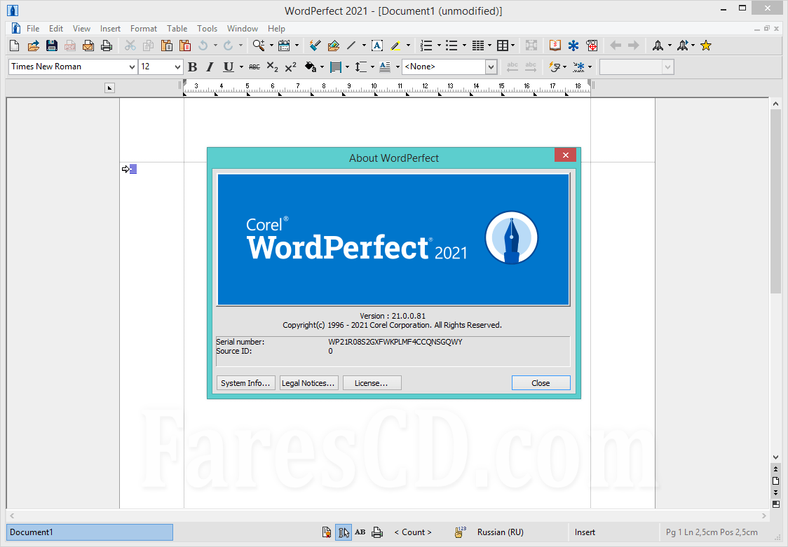Click the PerfectExpert rocket icon
This screenshot has height=547, width=788.
tap(658, 46)
